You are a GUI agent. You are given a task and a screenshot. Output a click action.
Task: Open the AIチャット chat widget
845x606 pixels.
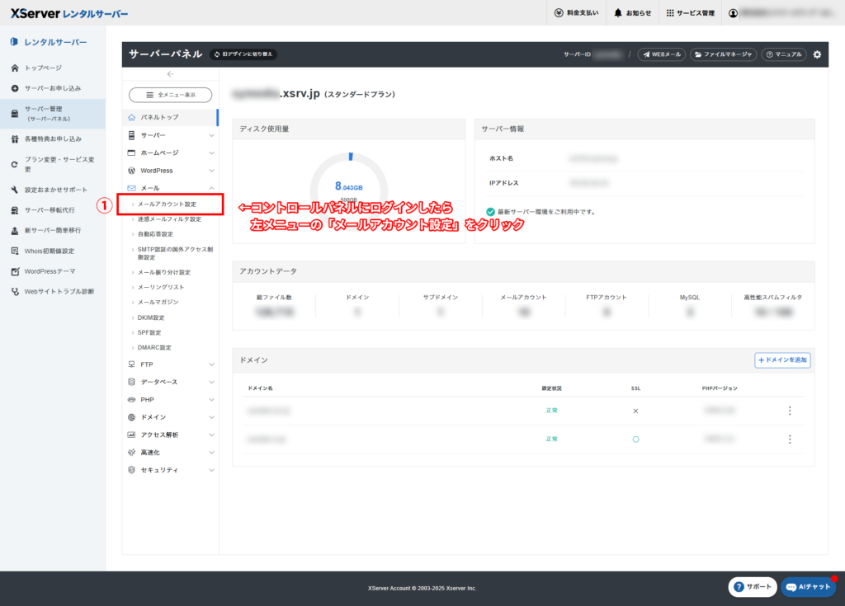pyautogui.click(x=808, y=587)
